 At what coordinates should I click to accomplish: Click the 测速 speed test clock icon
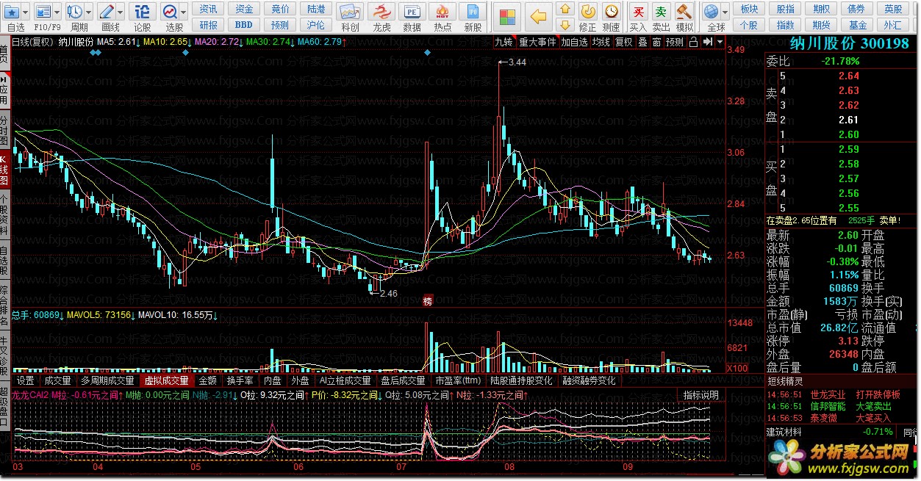tap(611, 12)
